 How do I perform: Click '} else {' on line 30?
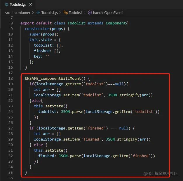(38, 145)
